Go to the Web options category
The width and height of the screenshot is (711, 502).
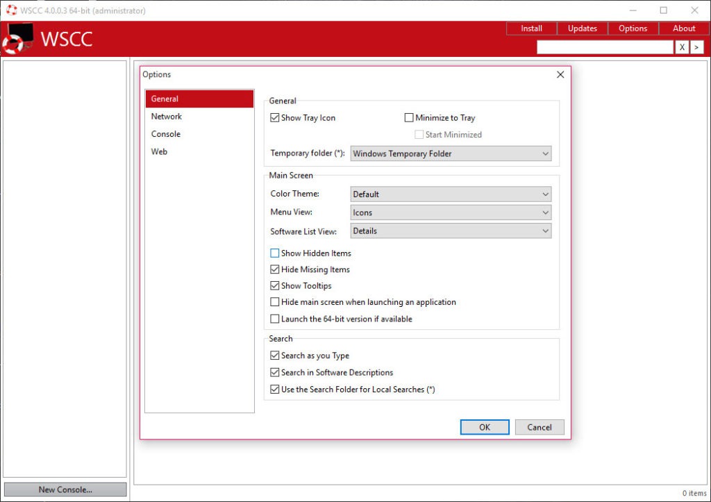199,152
